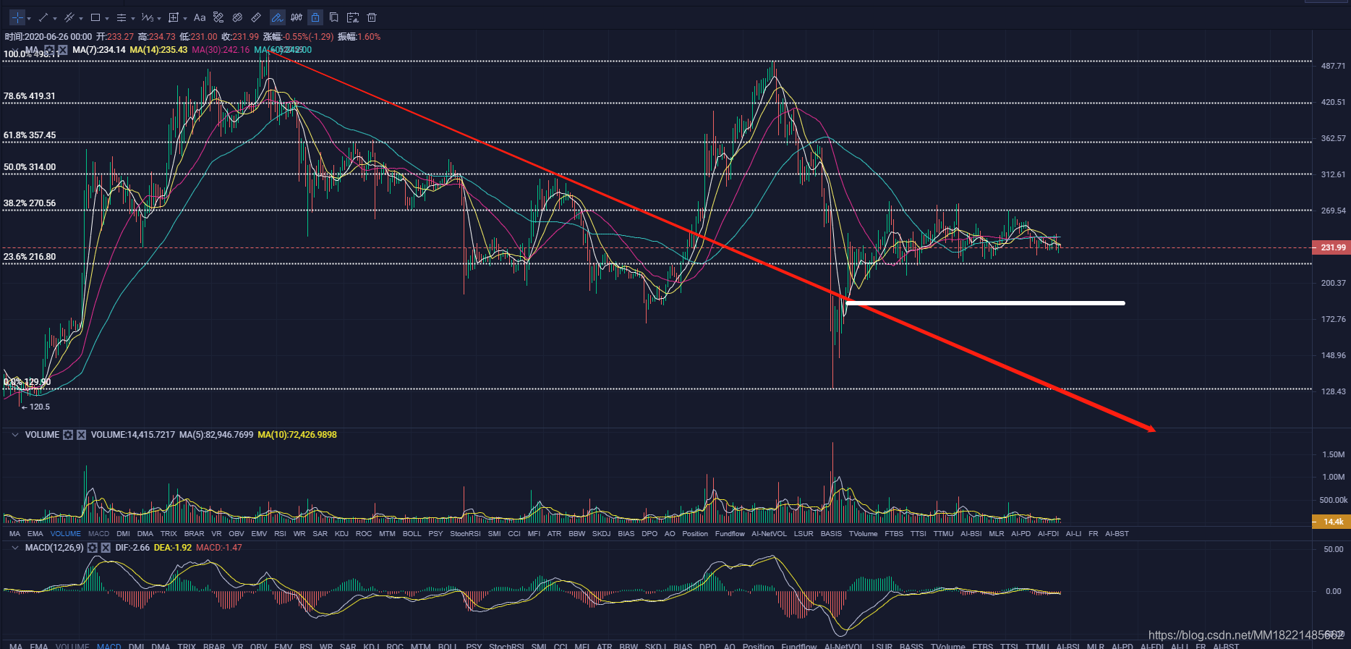Click the DMI indicator under the volume chart
The height and width of the screenshot is (649, 1351).
click(124, 534)
